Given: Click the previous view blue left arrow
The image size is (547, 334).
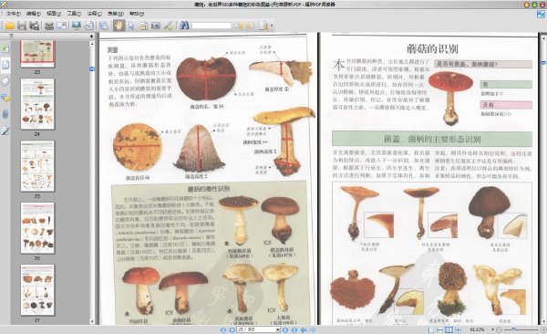Looking at the screenshot, I should pyautogui.click(x=304, y=329).
